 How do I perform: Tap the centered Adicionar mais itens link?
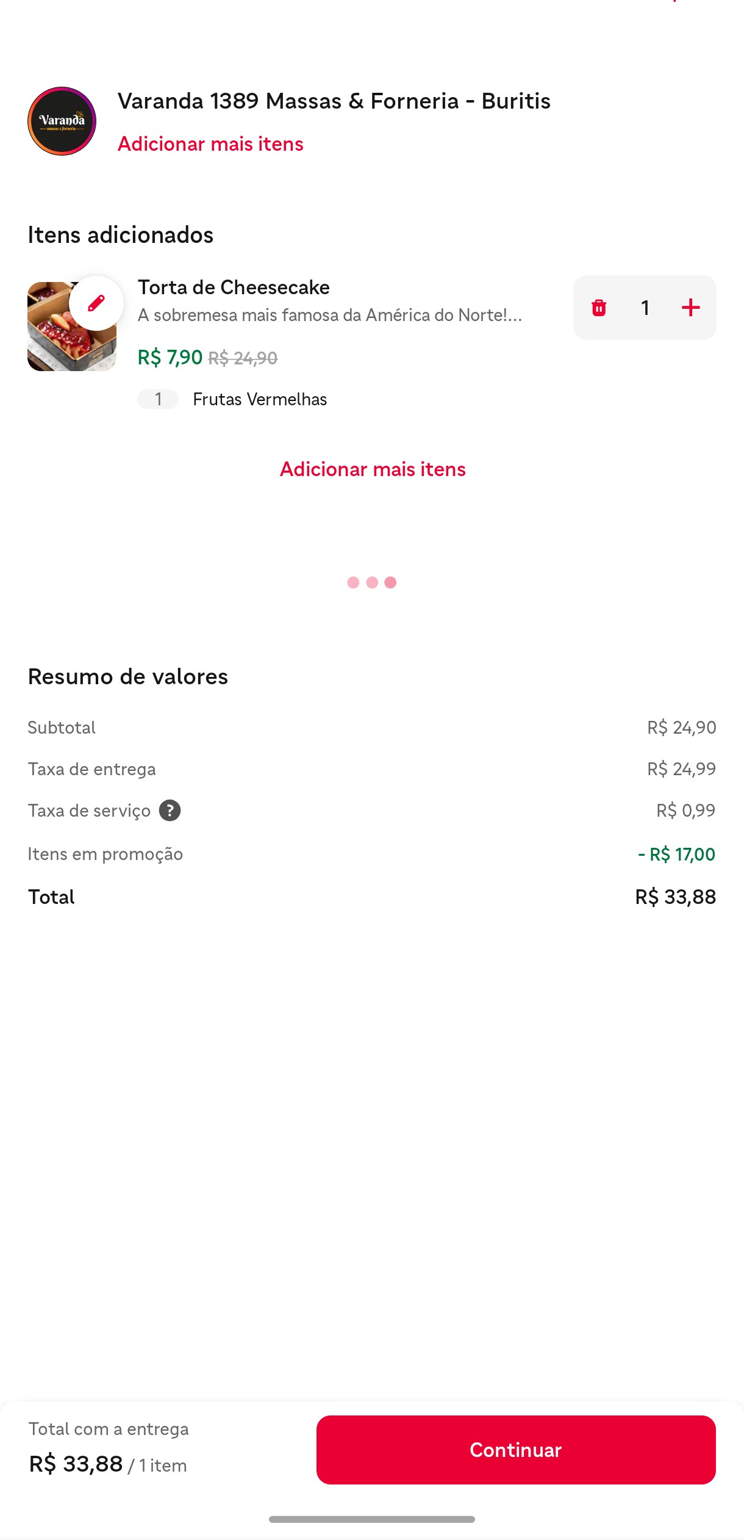tap(372, 469)
